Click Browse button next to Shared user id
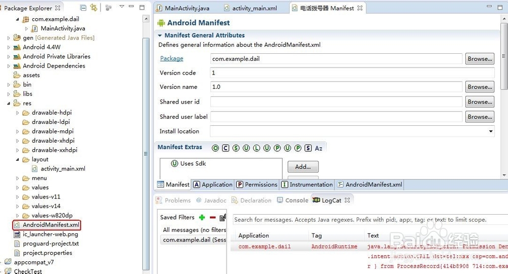The height and width of the screenshot is (274, 508). click(x=480, y=101)
